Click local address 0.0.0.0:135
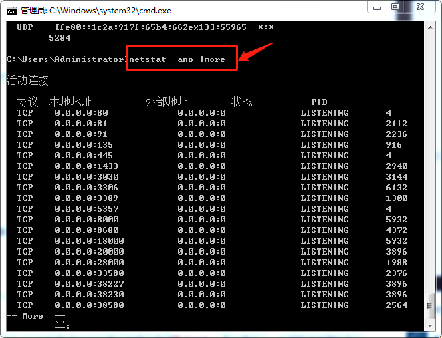The width and height of the screenshot is (442, 338). point(84,145)
